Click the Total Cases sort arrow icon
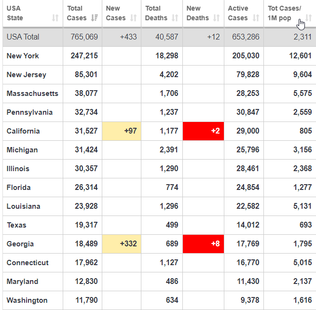The height and width of the screenshot is (310, 316). (95, 18)
